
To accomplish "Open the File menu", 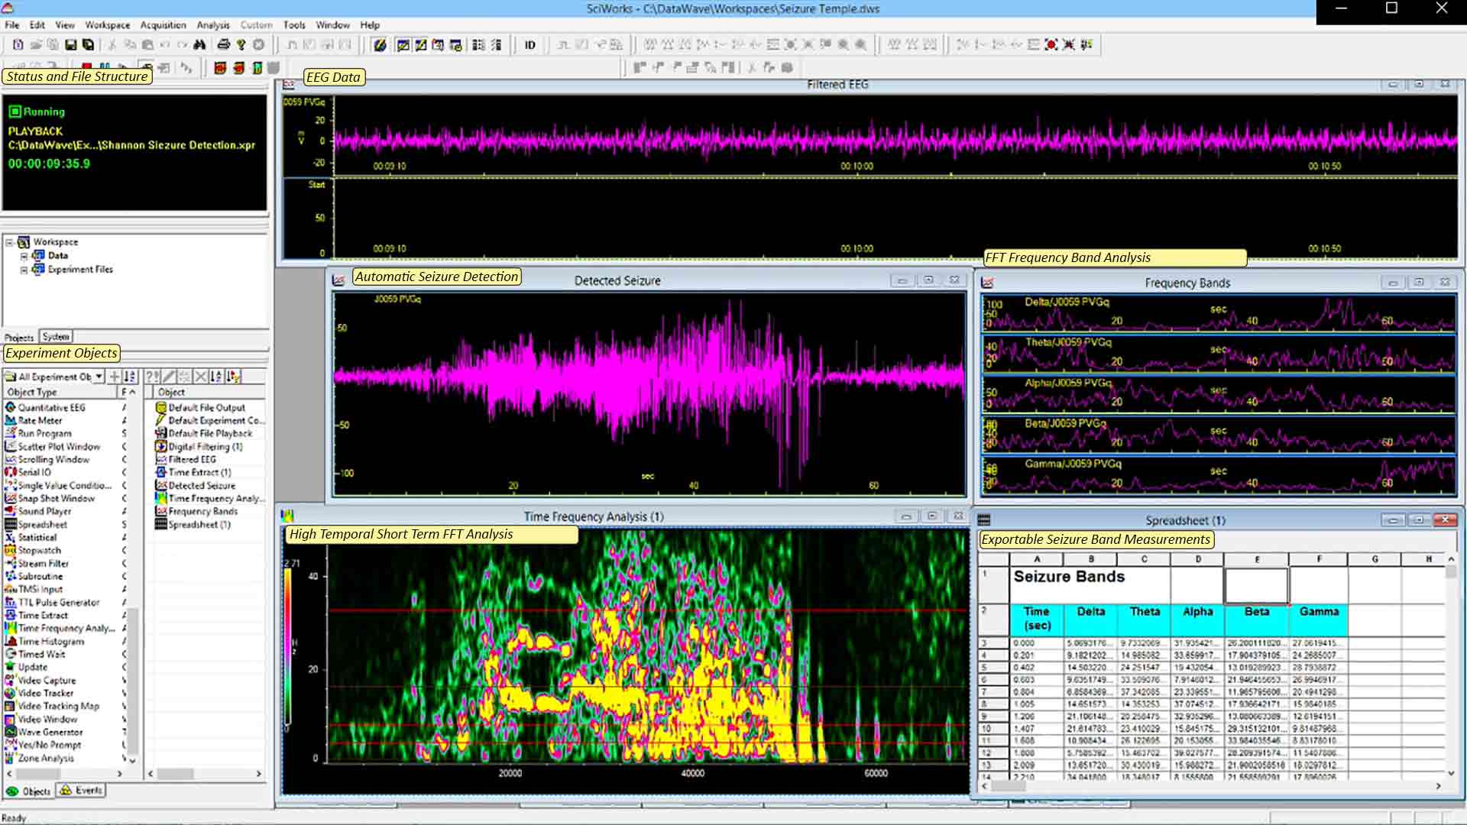I will [x=12, y=25].
